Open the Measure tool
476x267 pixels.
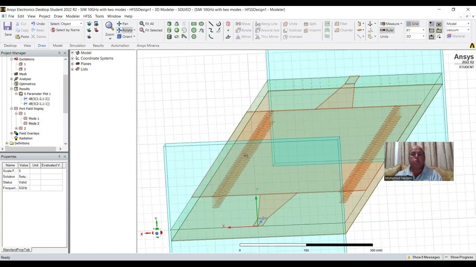pyautogui.click(x=391, y=24)
